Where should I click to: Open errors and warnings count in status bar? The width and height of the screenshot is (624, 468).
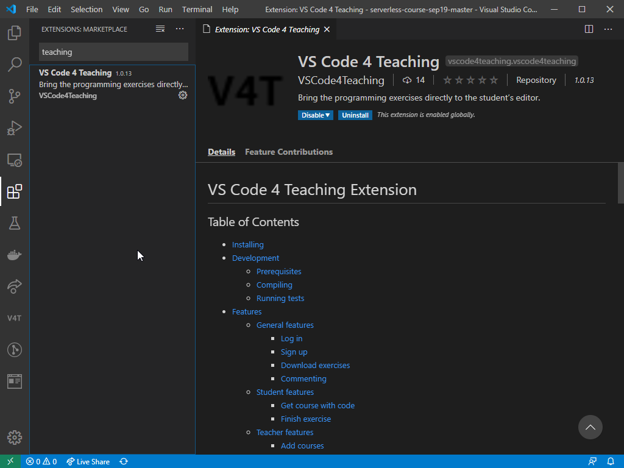pyautogui.click(x=41, y=461)
